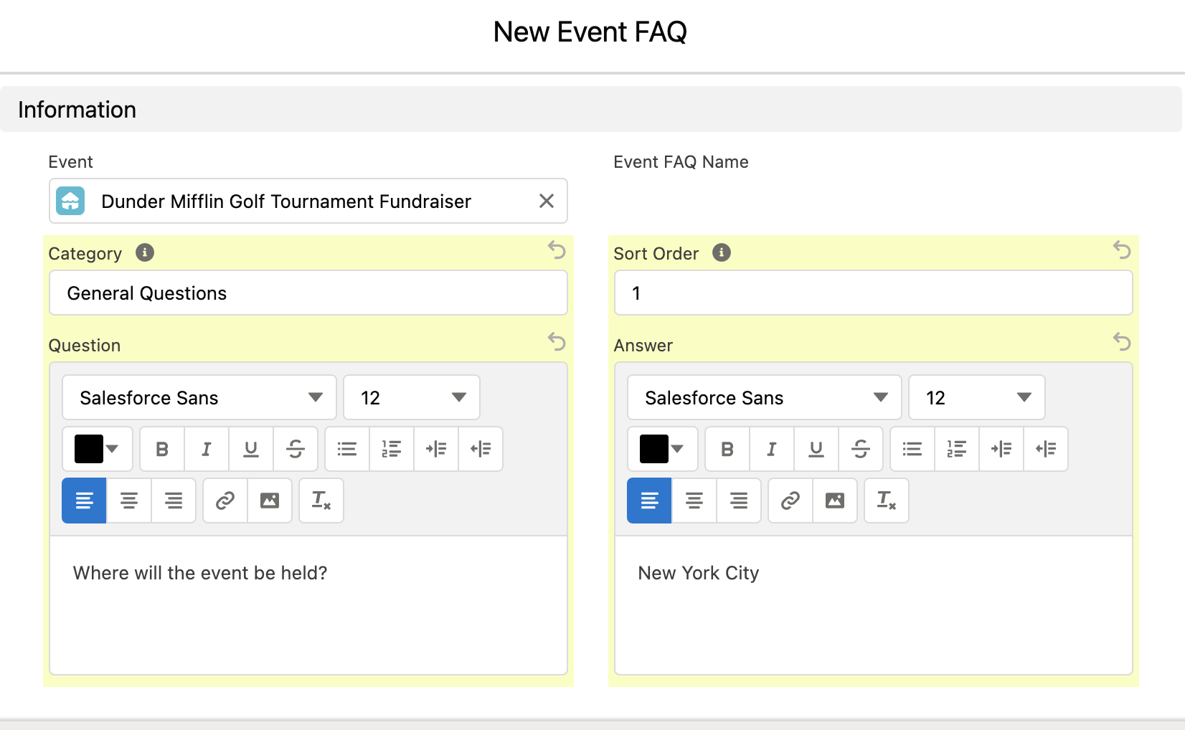Toggle italic in Question editor
The width and height of the screenshot is (1185, 730).
coord(207,449)
